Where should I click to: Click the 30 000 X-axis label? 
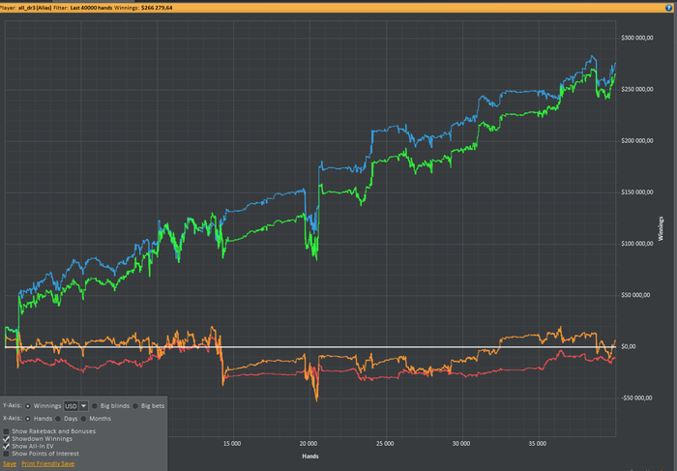pyautogui.click(x=461, y=444)
